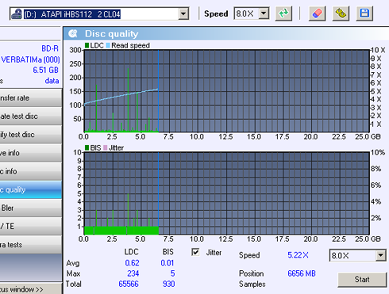Expand the 8.0X speed dropdown above Start
This screenshot has width=389, height=294.
coord(380,255)
